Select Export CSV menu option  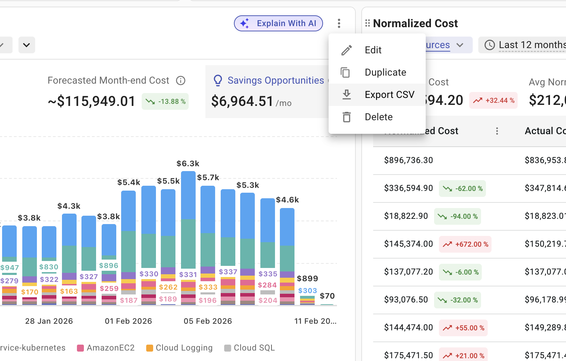(389, 95)
